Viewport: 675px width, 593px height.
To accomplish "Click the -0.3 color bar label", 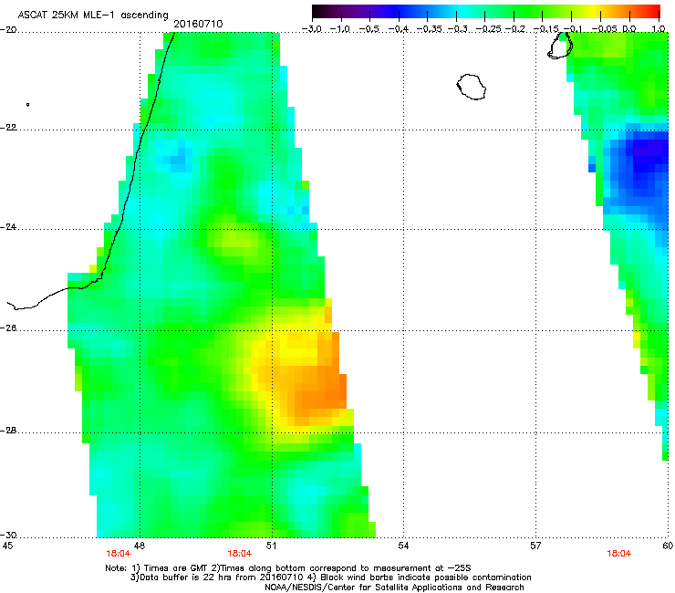I will click(458, 29).
